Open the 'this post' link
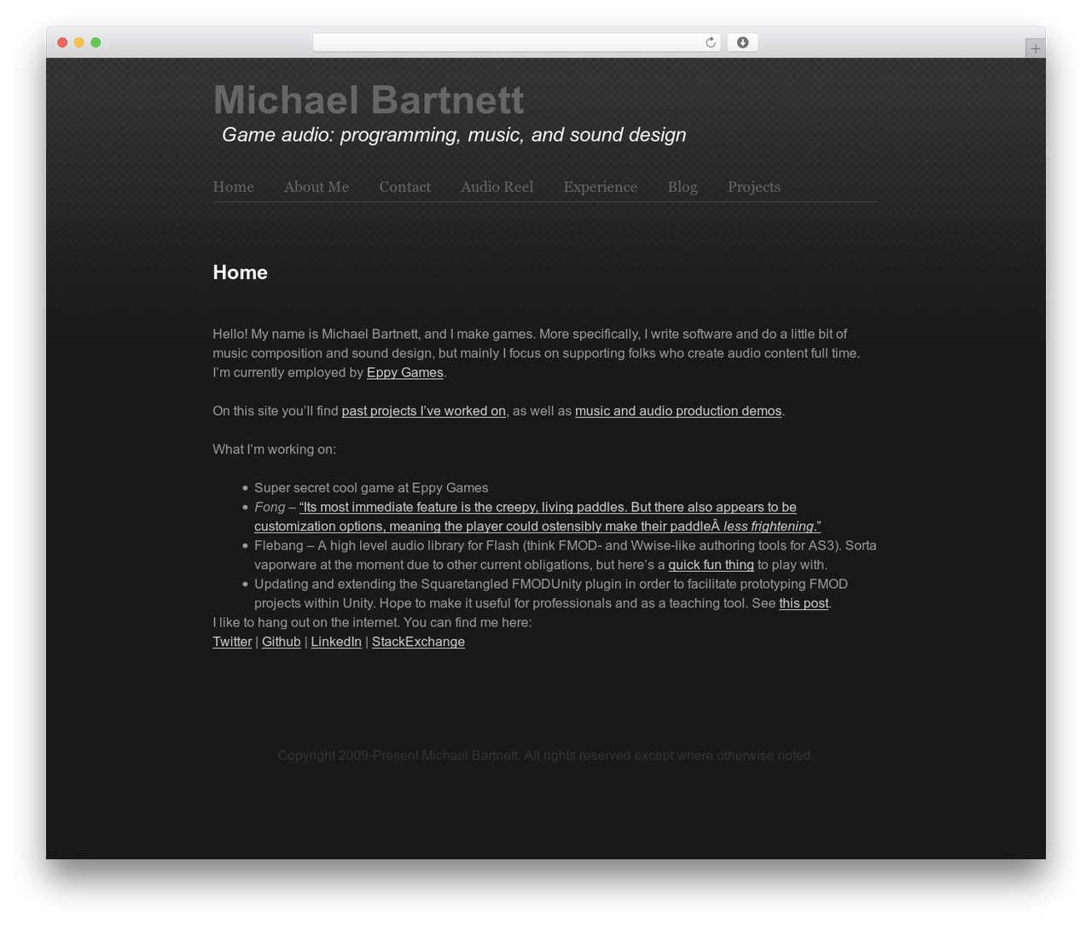 (804, 603)
